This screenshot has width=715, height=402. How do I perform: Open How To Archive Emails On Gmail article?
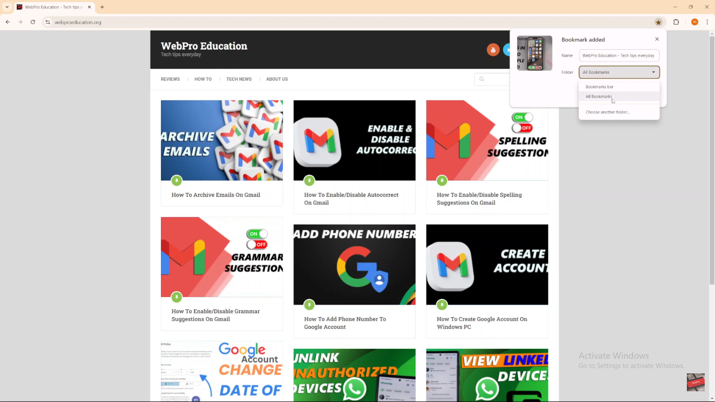pyautogui.click(x=216, y=195)
